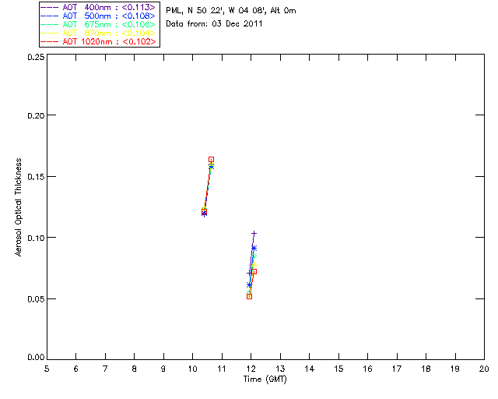Click the y-axis tick label "0.25"
Image resolution: width=498 pixels, height=399 pixels.
(36, 57)
